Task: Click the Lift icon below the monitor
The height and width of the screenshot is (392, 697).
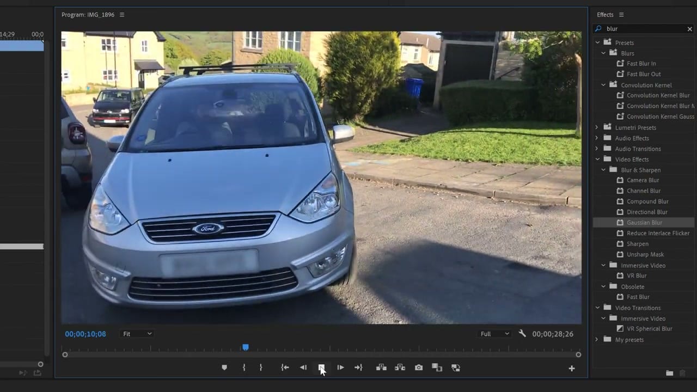Action: click(381, 367)
